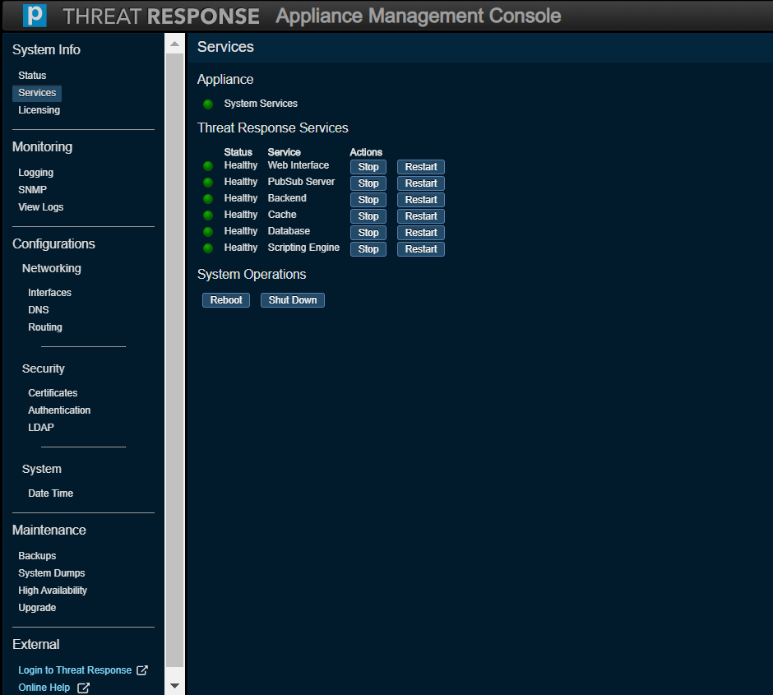This screenshot has height=695, width=773.
Task: Click the 'PubSub Server' service name
Action: 301,182
